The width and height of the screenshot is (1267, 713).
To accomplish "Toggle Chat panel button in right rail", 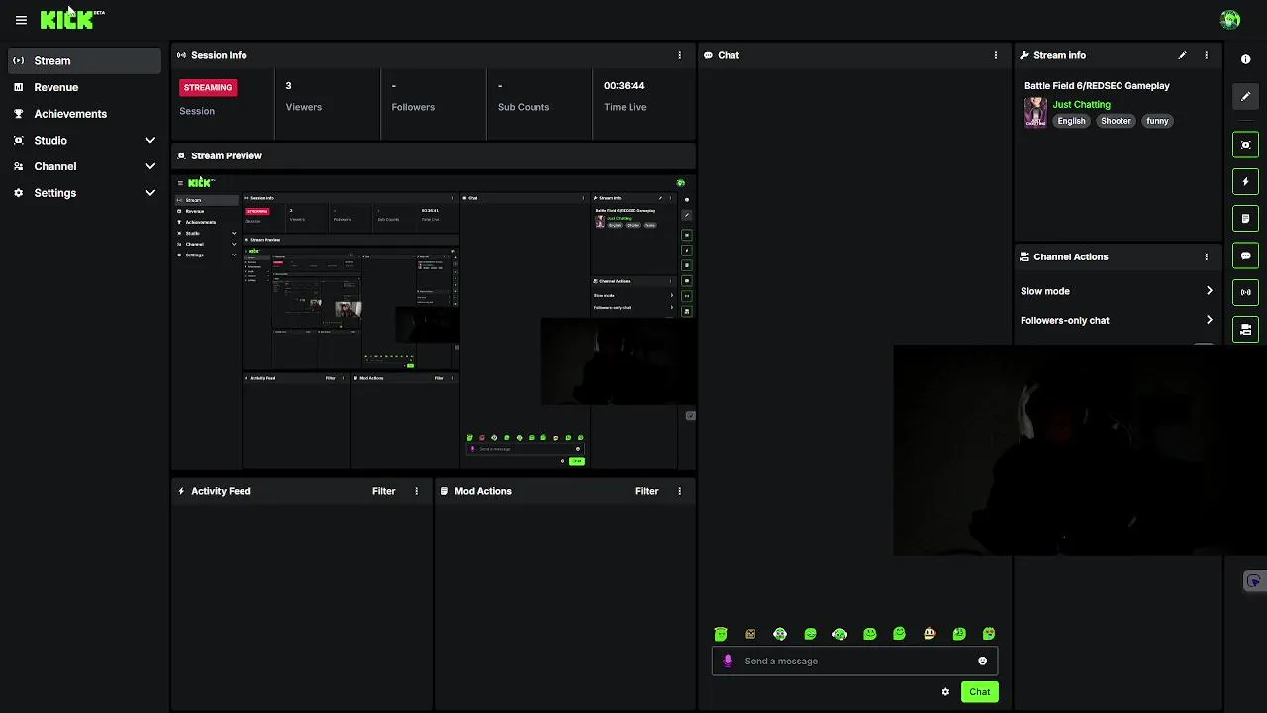I will (1246, 255).
